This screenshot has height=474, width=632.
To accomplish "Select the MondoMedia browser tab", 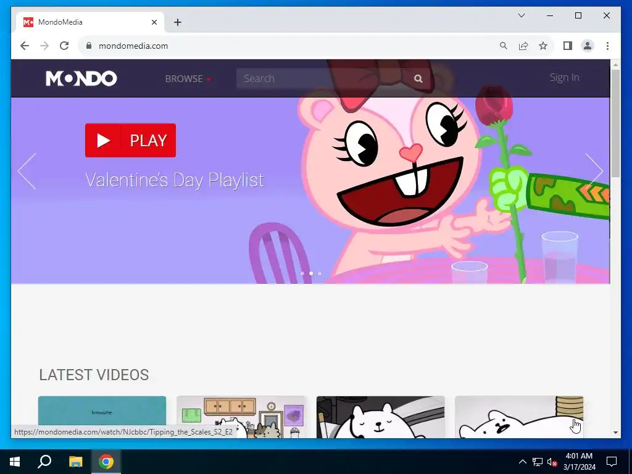I will [x=90, y=22].
